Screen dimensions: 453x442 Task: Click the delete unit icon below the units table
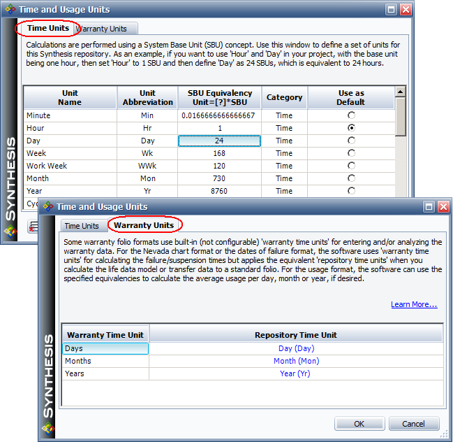click(x=33, y=225)
